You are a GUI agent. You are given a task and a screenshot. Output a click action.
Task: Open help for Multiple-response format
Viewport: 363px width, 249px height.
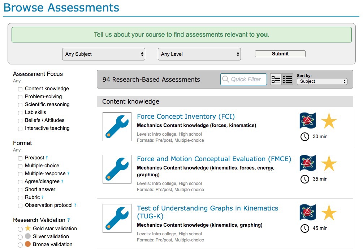[69, 173]
